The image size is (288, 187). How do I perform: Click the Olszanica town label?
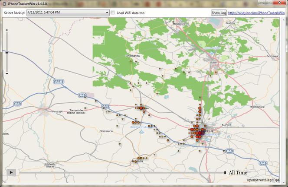tap(106, 131)
